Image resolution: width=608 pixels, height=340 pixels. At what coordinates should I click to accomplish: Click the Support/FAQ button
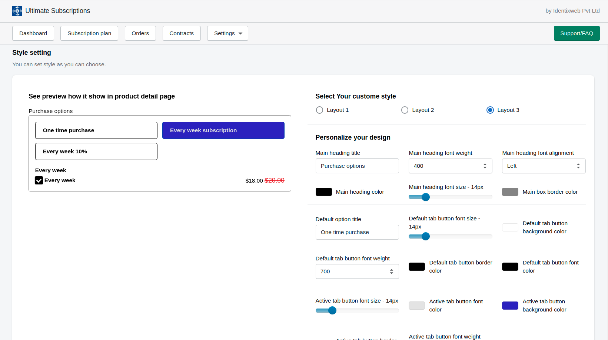pyautogui.click(x=577, y=33)
